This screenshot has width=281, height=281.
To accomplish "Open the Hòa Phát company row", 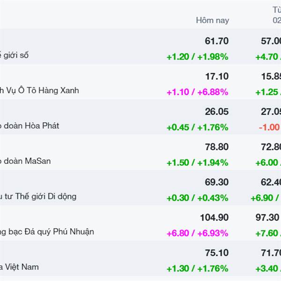I will point(30,126).
